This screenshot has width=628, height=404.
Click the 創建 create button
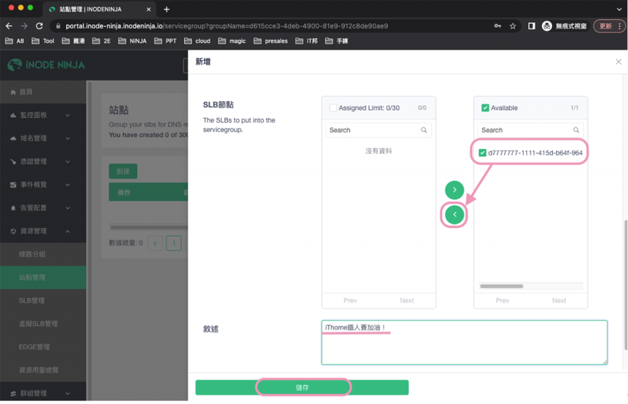123,172
